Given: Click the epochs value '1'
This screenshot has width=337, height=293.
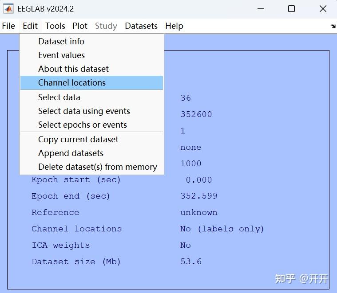Looking at the screenshot, I should click(x=182, y=131).
